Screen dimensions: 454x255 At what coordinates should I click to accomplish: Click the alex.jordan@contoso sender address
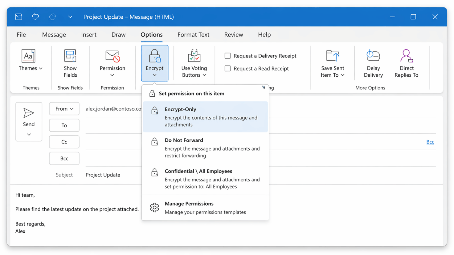[x=113, y=108]
